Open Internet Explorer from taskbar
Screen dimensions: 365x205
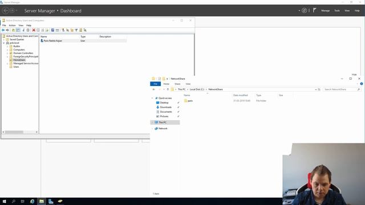coord(32,201)
